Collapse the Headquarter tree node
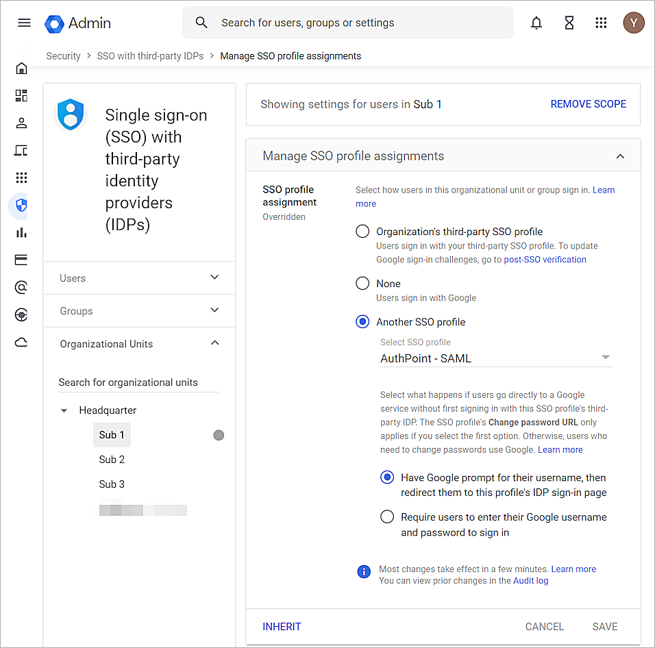Viewport: 655px width, 648px height. (x=64, y=410)
